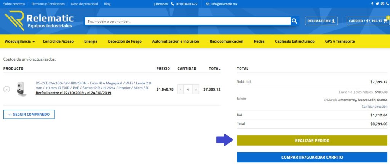Remove the Hikvision camera from cart
Screen dimensions: 390x167
(x=6, y=89)
